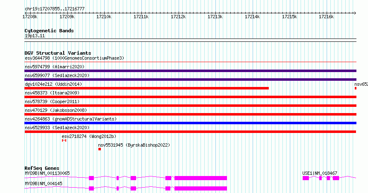368x193 pixels.
Task: Click the DGV Structural Variants track title
Action: pyautogui.click(x=58, y=53)
